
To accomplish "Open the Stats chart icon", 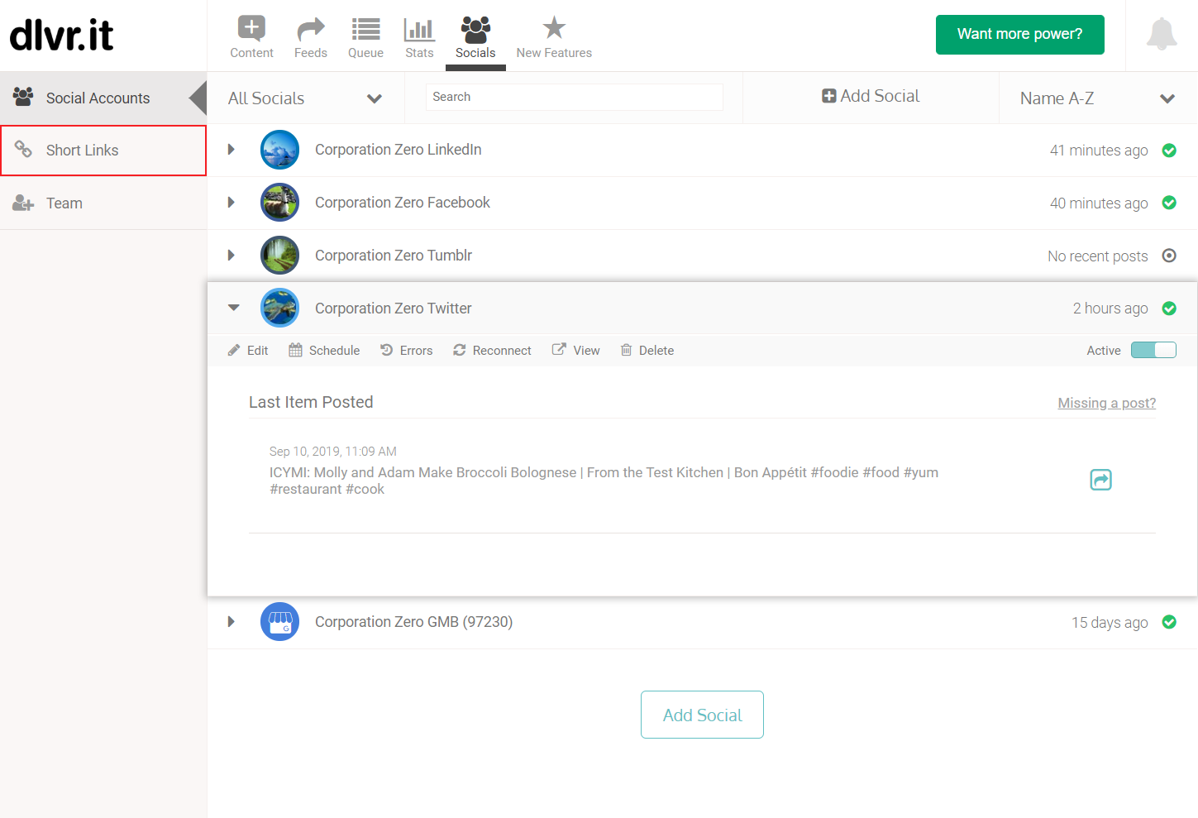I will (419, 30).
